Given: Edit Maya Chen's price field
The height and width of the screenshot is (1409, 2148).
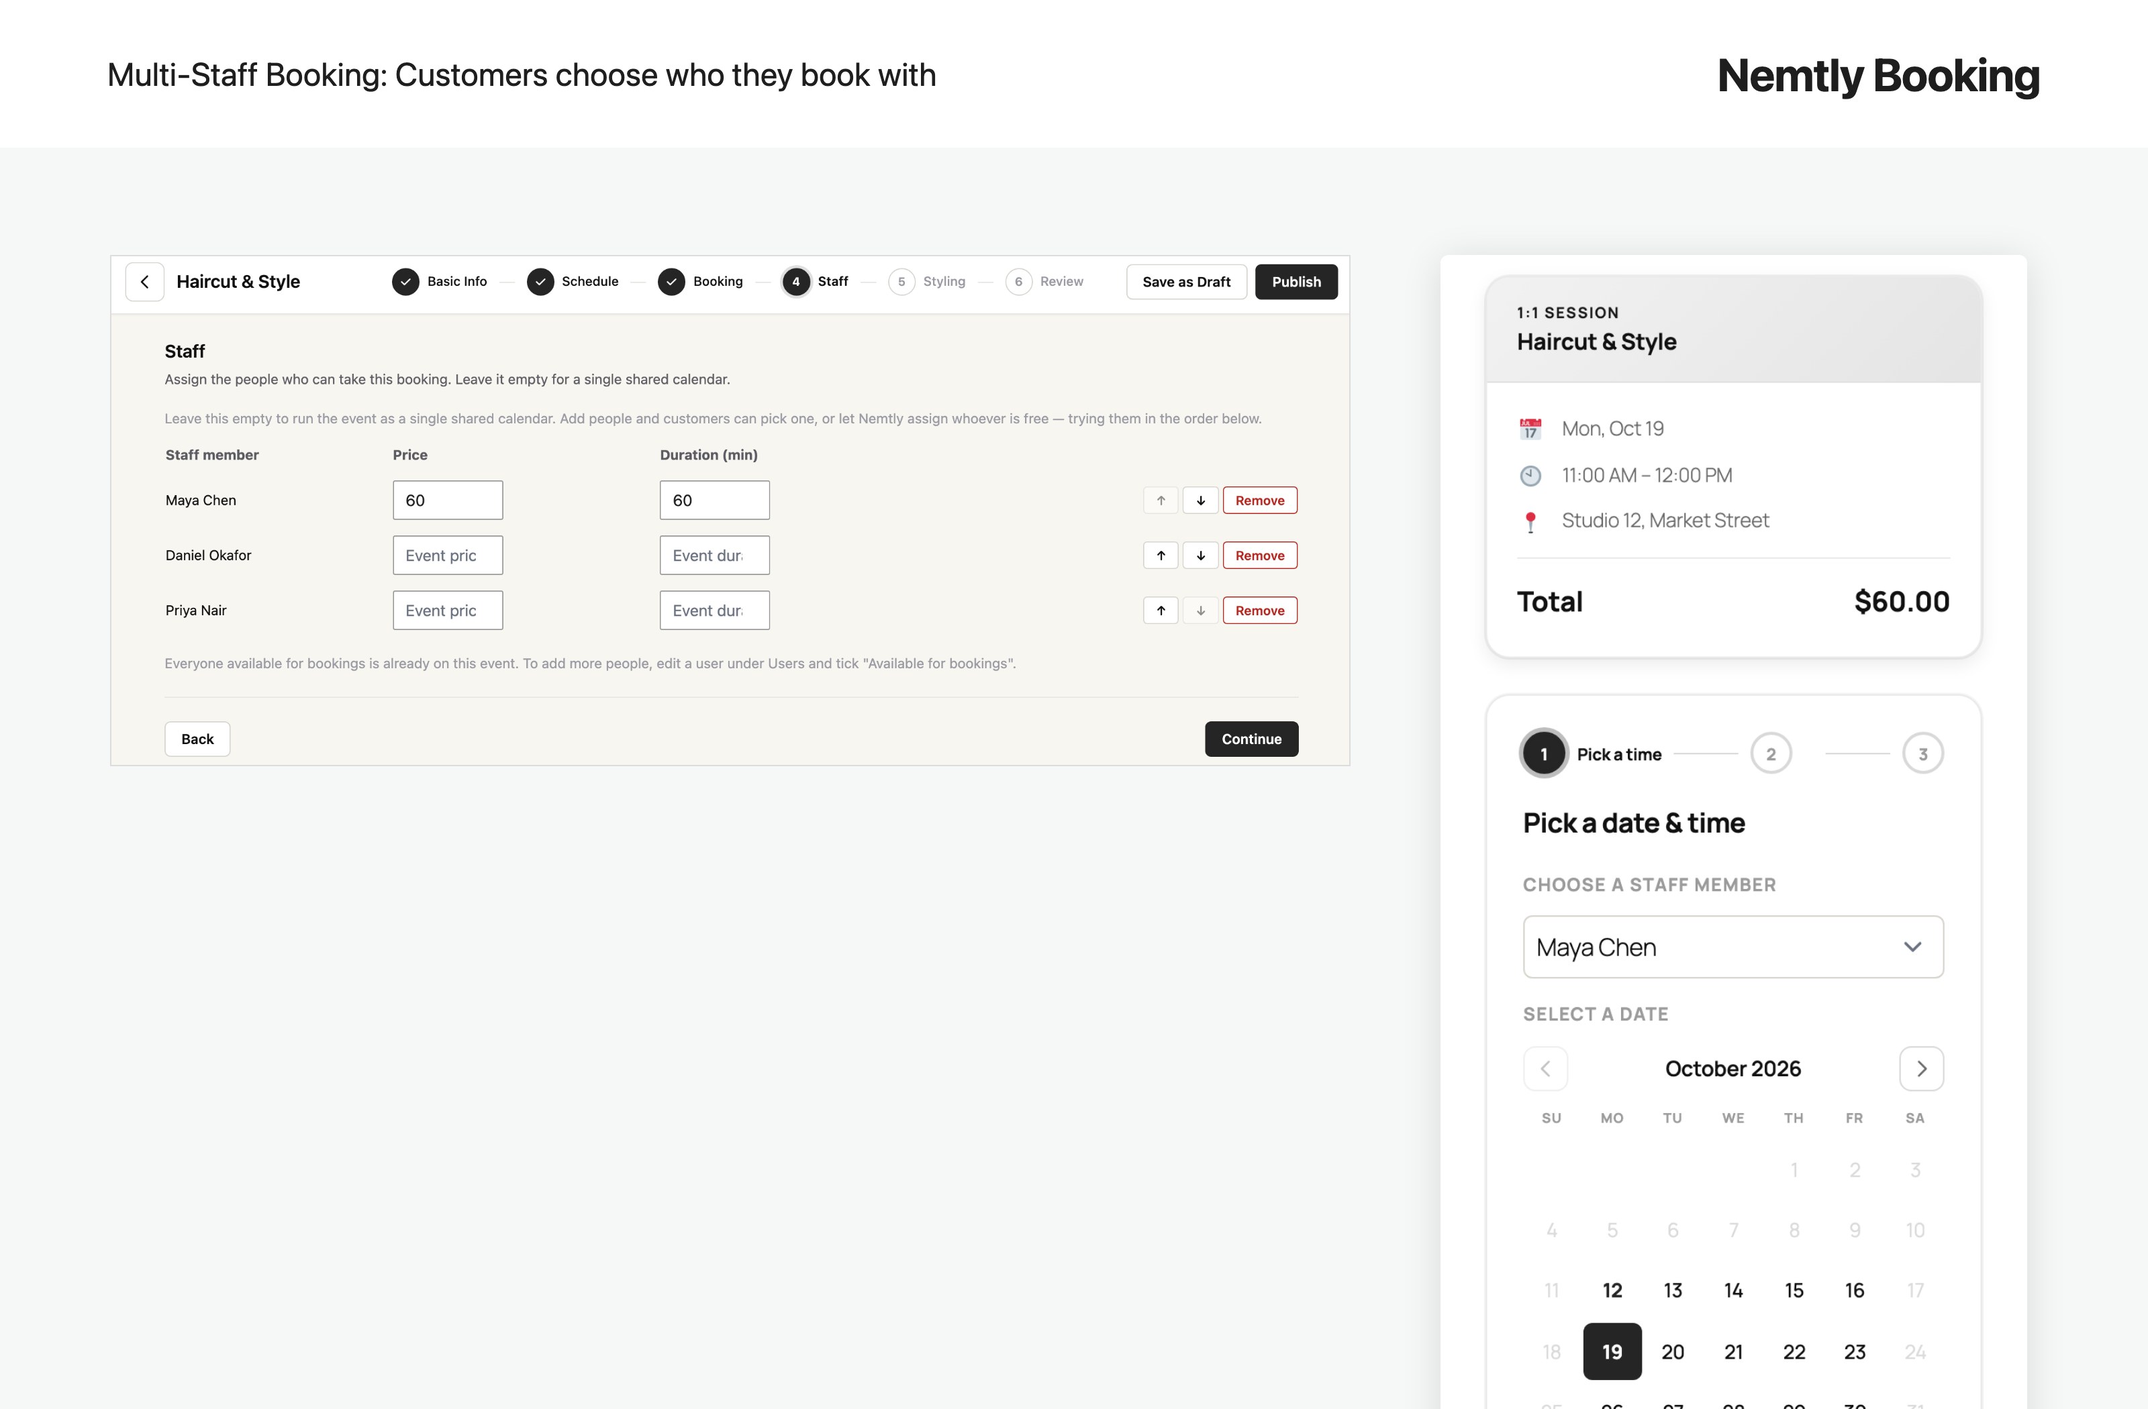Looking at the screenshot, I should tap(448, 501).
